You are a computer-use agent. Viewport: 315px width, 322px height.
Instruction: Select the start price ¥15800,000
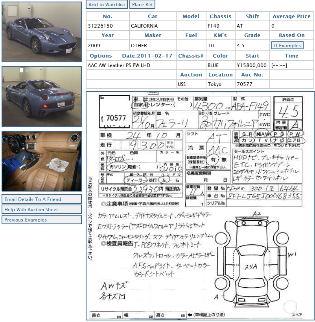[x=252, y=65]
